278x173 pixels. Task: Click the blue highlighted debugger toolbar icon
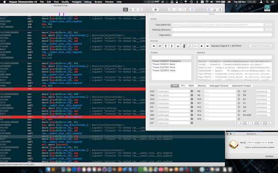192,10
